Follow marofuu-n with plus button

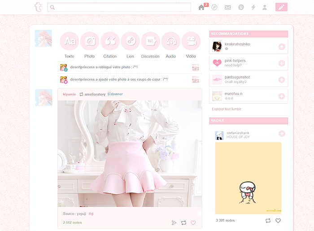(282, 96)
